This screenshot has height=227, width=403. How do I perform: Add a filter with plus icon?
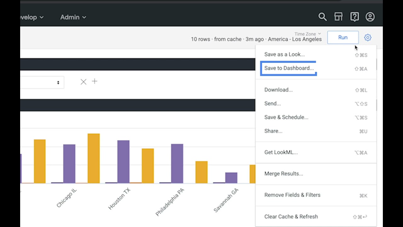(94, 81)
